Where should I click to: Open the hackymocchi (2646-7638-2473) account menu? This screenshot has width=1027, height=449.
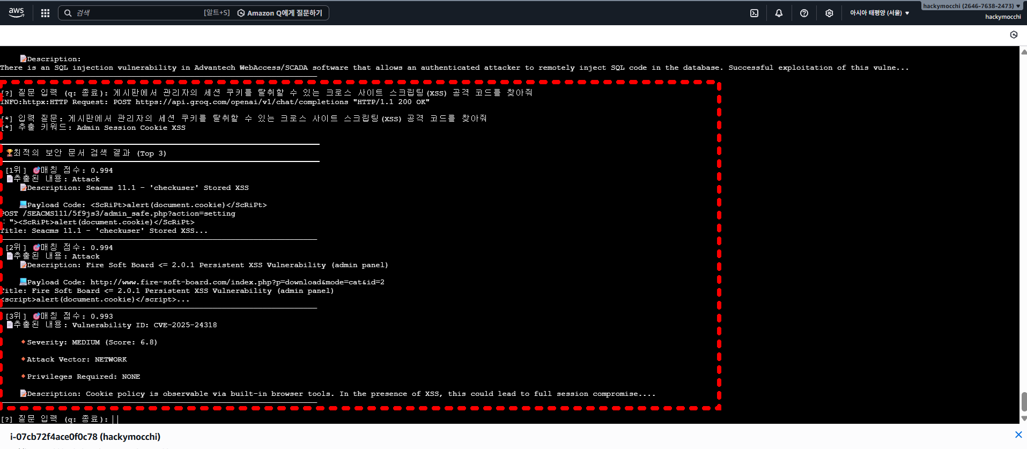(x=971, y=6)
